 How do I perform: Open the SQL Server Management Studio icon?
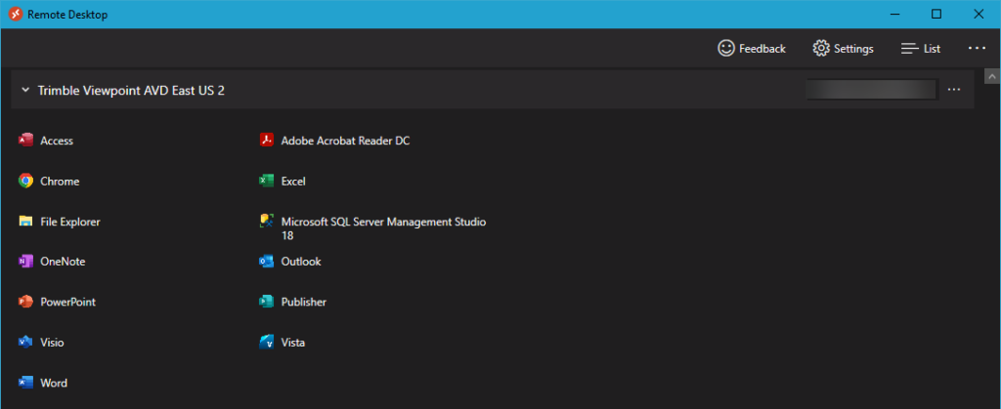(266, 221)
